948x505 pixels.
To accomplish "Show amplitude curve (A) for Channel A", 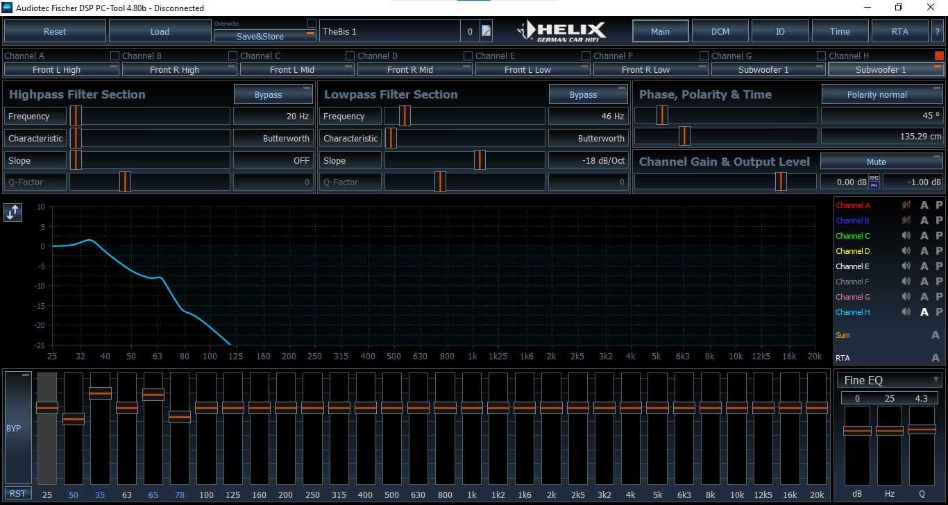I will pyautogui.click(x=924, y=205).
